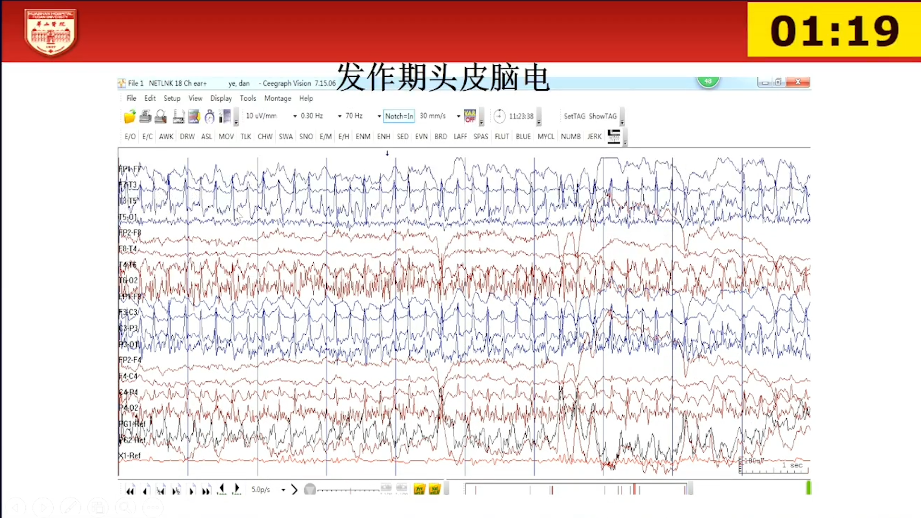The width and height of the screenshot is (921, 518).
Task: Click the previous file folder icon
Action: click(x=419, y=489)
